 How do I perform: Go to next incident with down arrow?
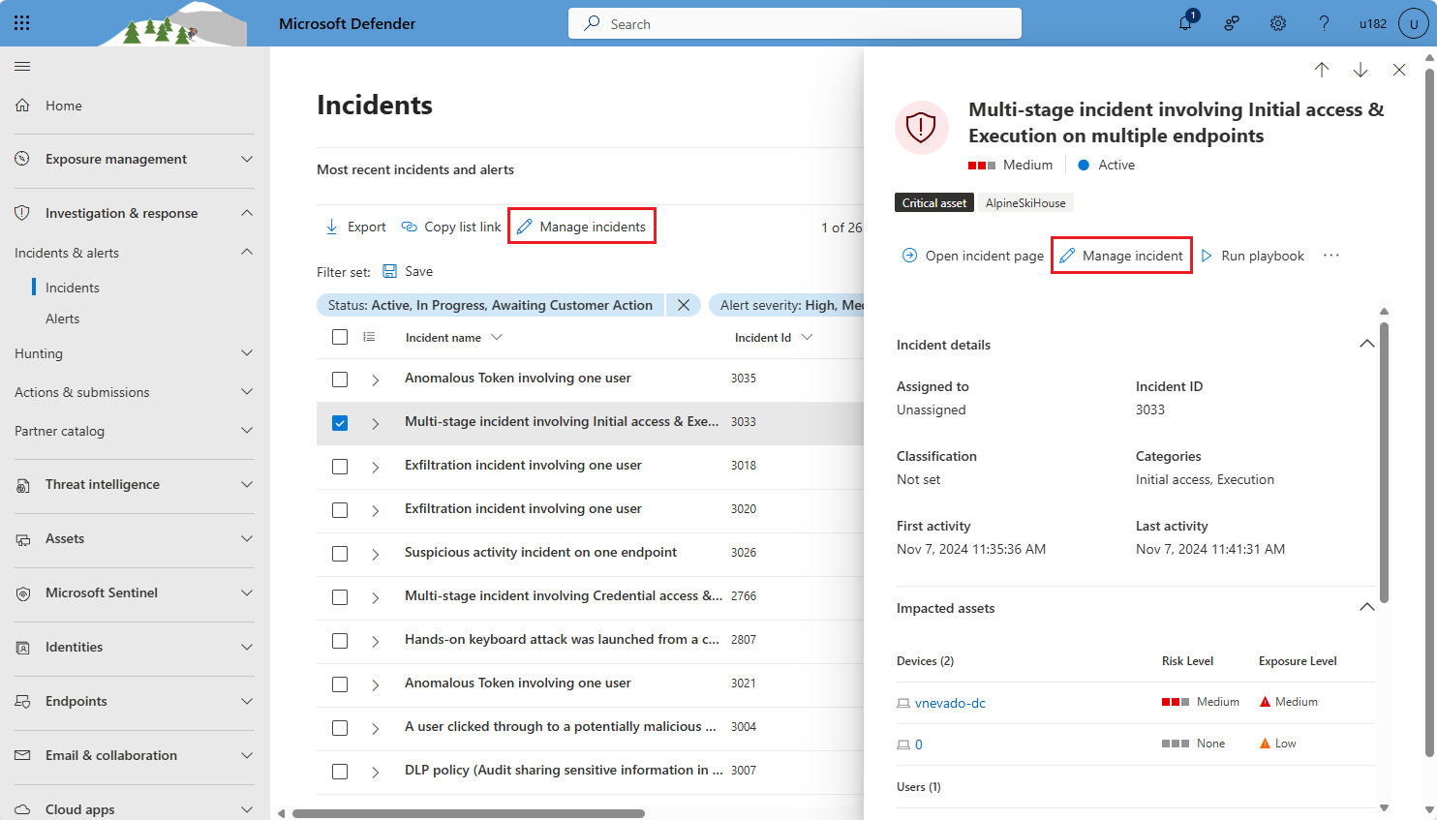pos(1361,70)
